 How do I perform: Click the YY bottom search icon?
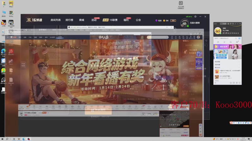[239, 83]
